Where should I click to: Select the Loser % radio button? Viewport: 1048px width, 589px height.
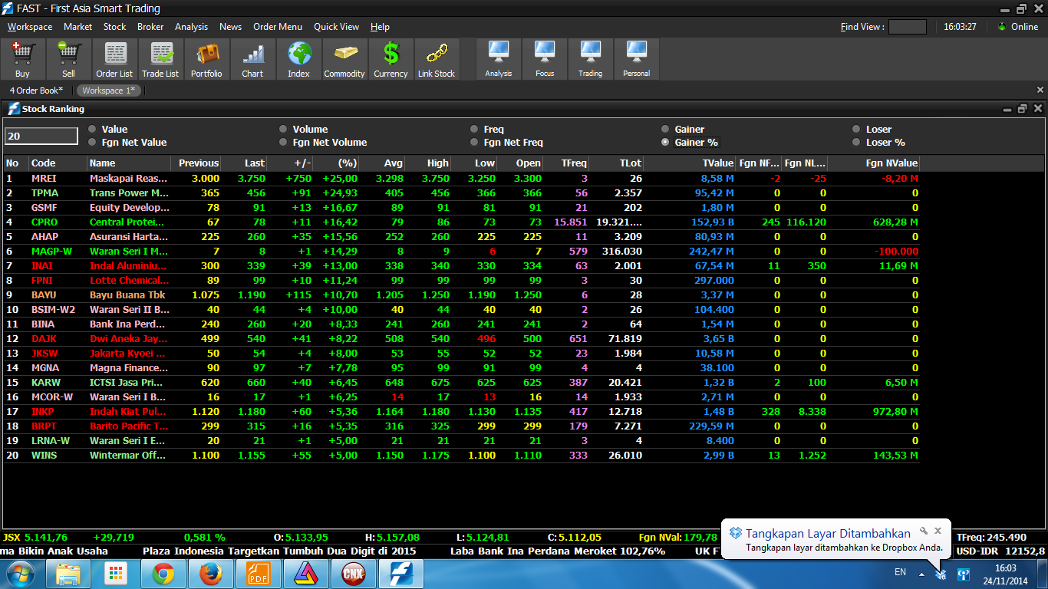[x=857, y=142]
